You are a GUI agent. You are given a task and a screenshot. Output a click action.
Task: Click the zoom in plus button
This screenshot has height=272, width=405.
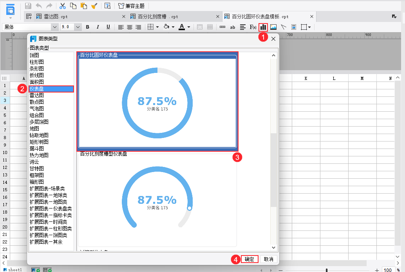pyautogui.click(x=377, y=270)
